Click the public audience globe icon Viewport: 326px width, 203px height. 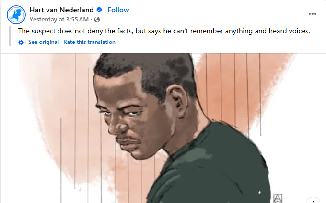97,20
